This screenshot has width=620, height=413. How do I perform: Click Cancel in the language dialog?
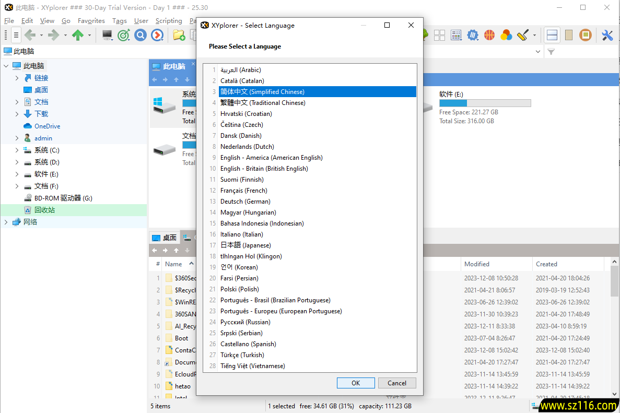(x=397, y=383)
